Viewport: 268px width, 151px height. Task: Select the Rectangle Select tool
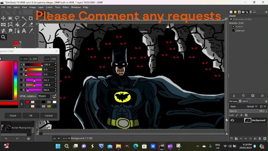pyautogui.click(x=10, y=18)
